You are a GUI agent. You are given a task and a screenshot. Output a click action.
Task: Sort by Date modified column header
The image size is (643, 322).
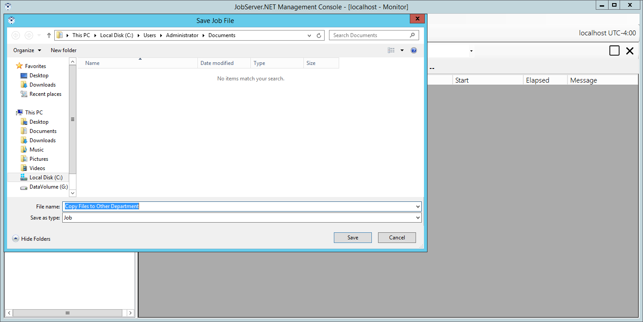click(223, 63)
